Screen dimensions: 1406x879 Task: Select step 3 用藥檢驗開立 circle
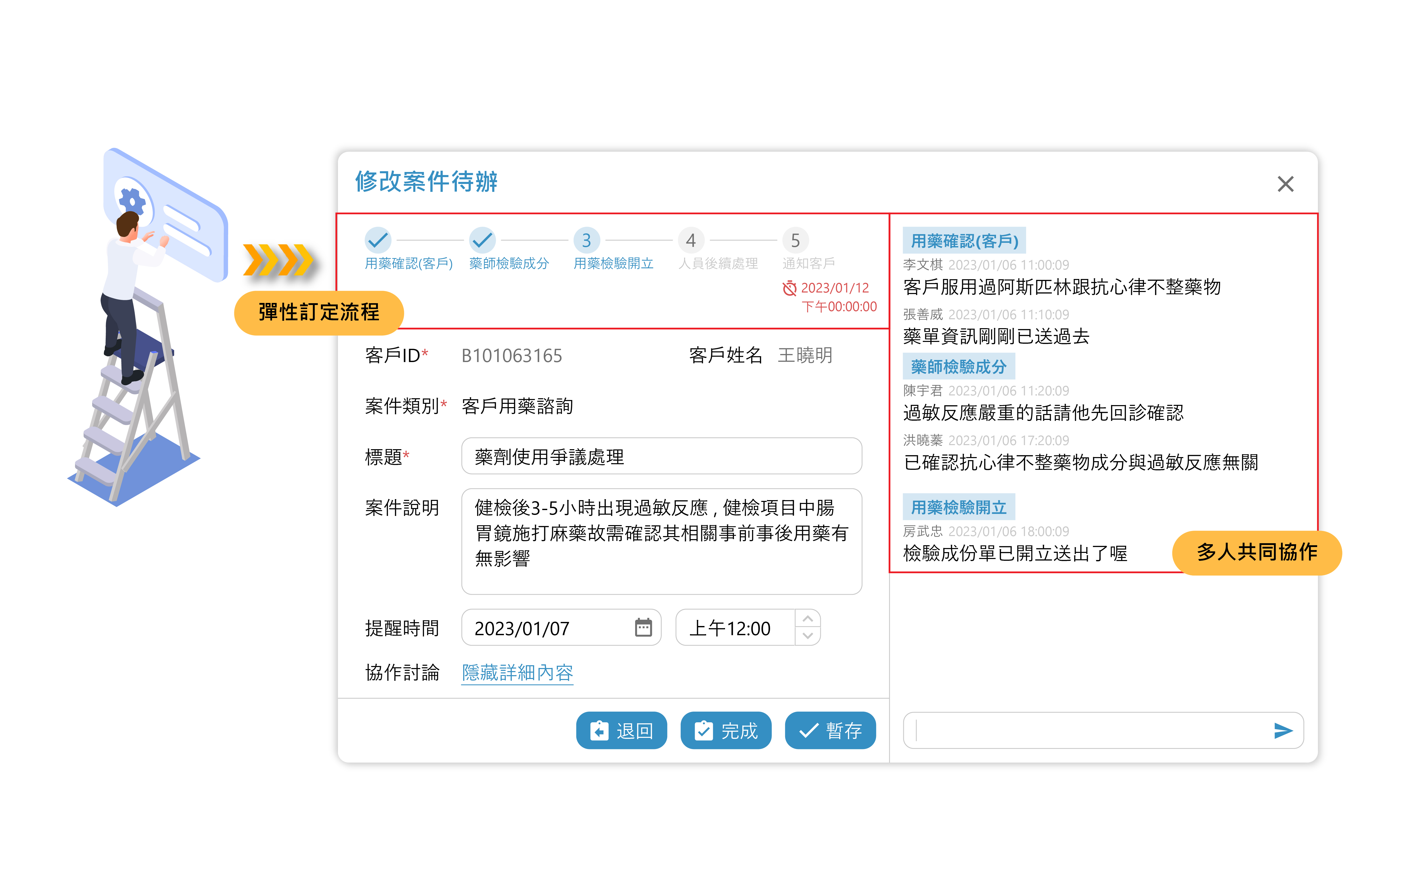[x=586, y=239]
